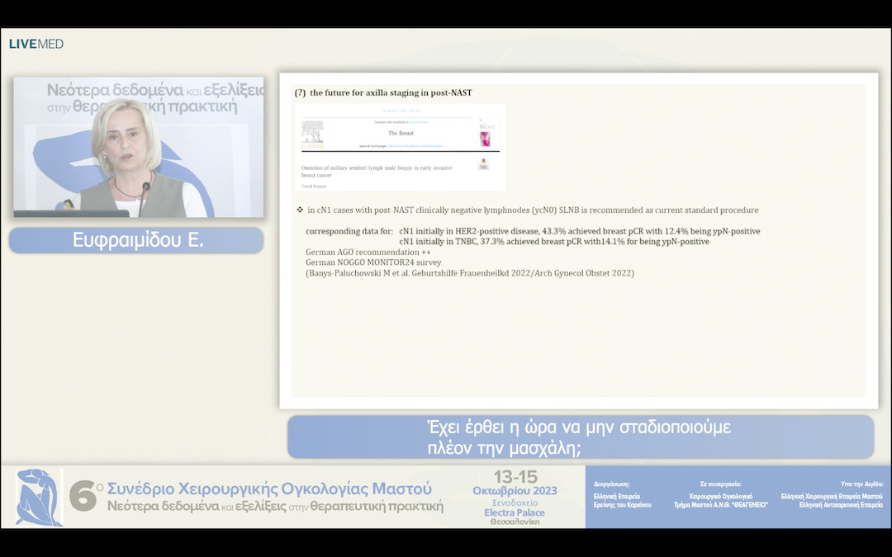
Task: Click the speaker name label Ευφραιμίδου Ε.
Action: click(137, 240)
